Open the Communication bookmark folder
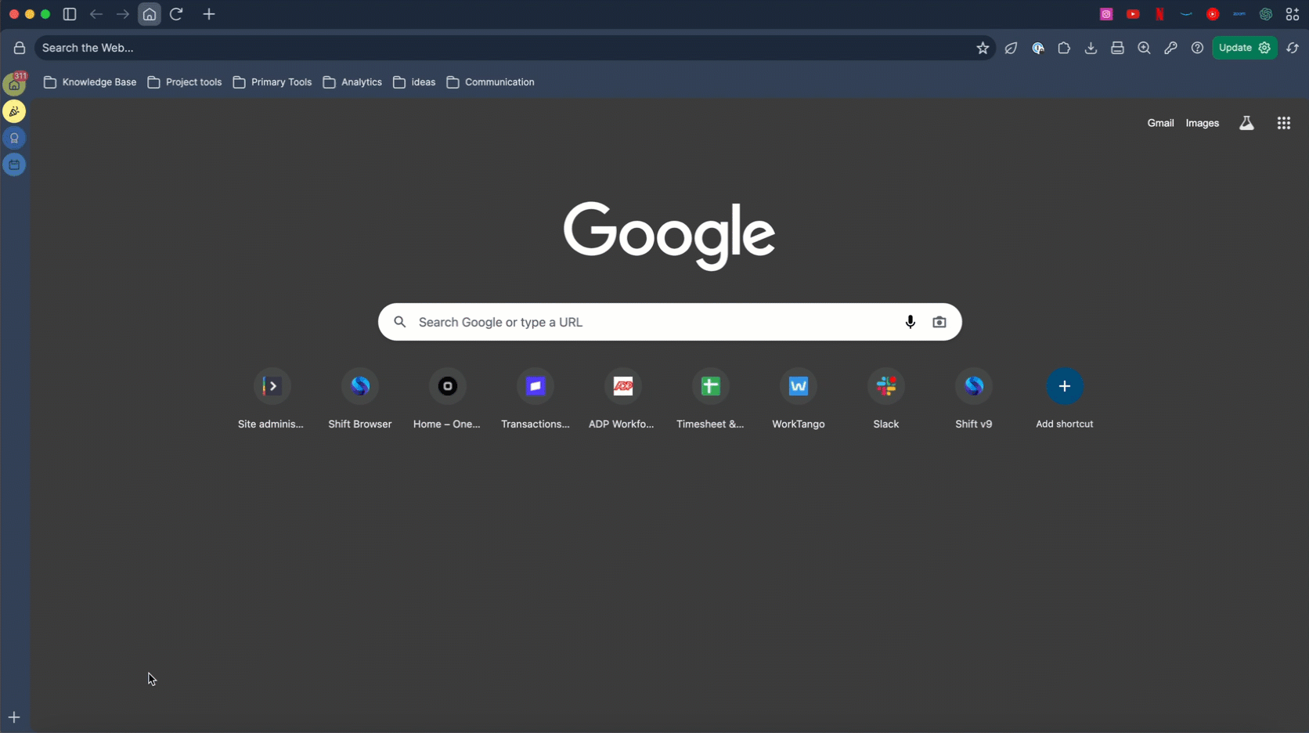Viewport: 1309px width, 733px height. pyautogui.click(x=490, y=82)
